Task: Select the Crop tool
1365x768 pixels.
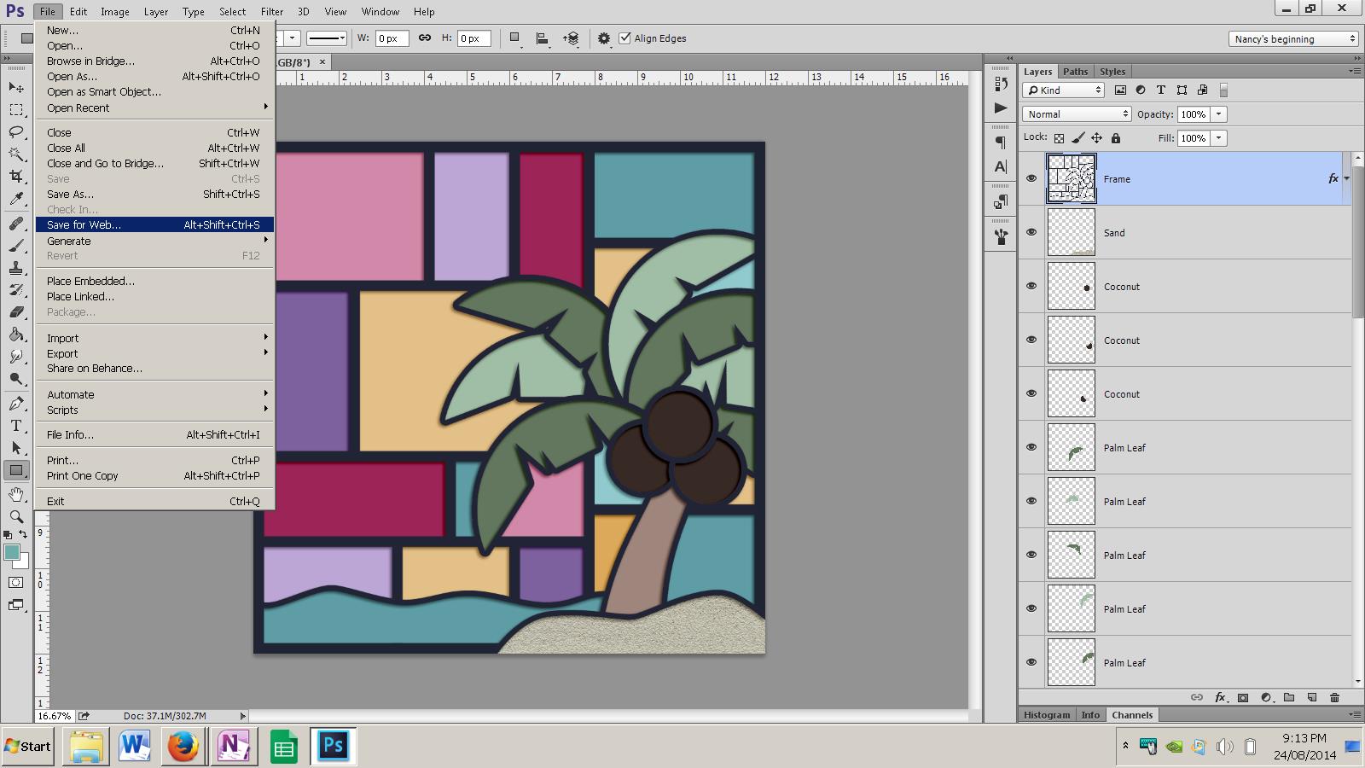Action: (x=16, y=176)
